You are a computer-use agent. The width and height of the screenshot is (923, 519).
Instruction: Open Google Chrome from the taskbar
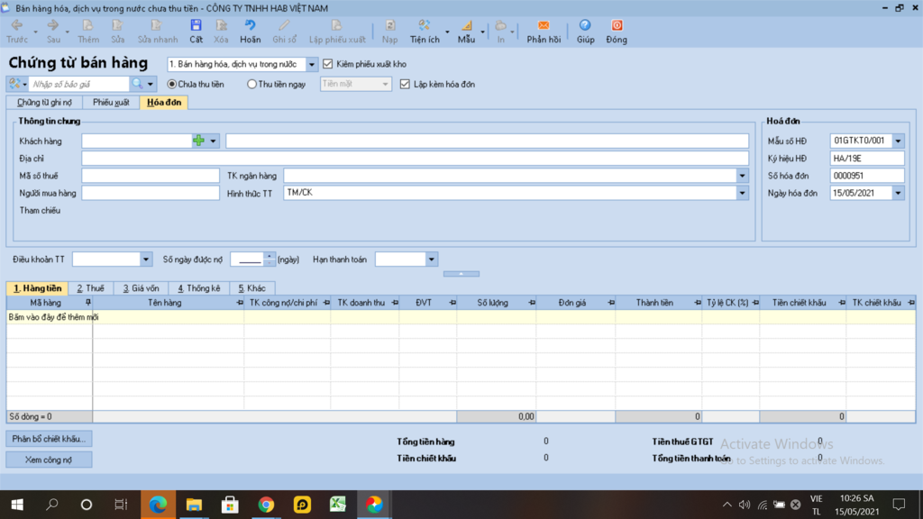[266, 505]
